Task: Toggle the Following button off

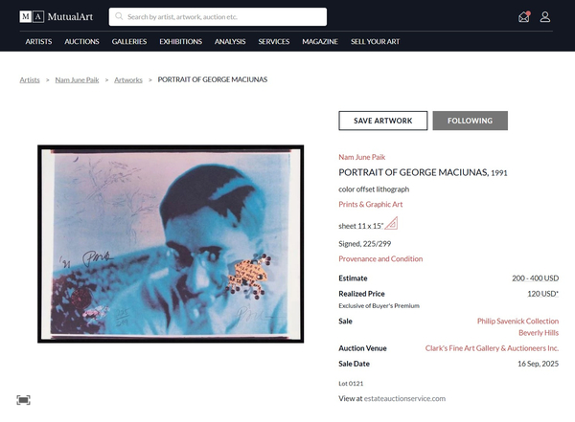Action: pyautogui.click(x=471, y=121)
